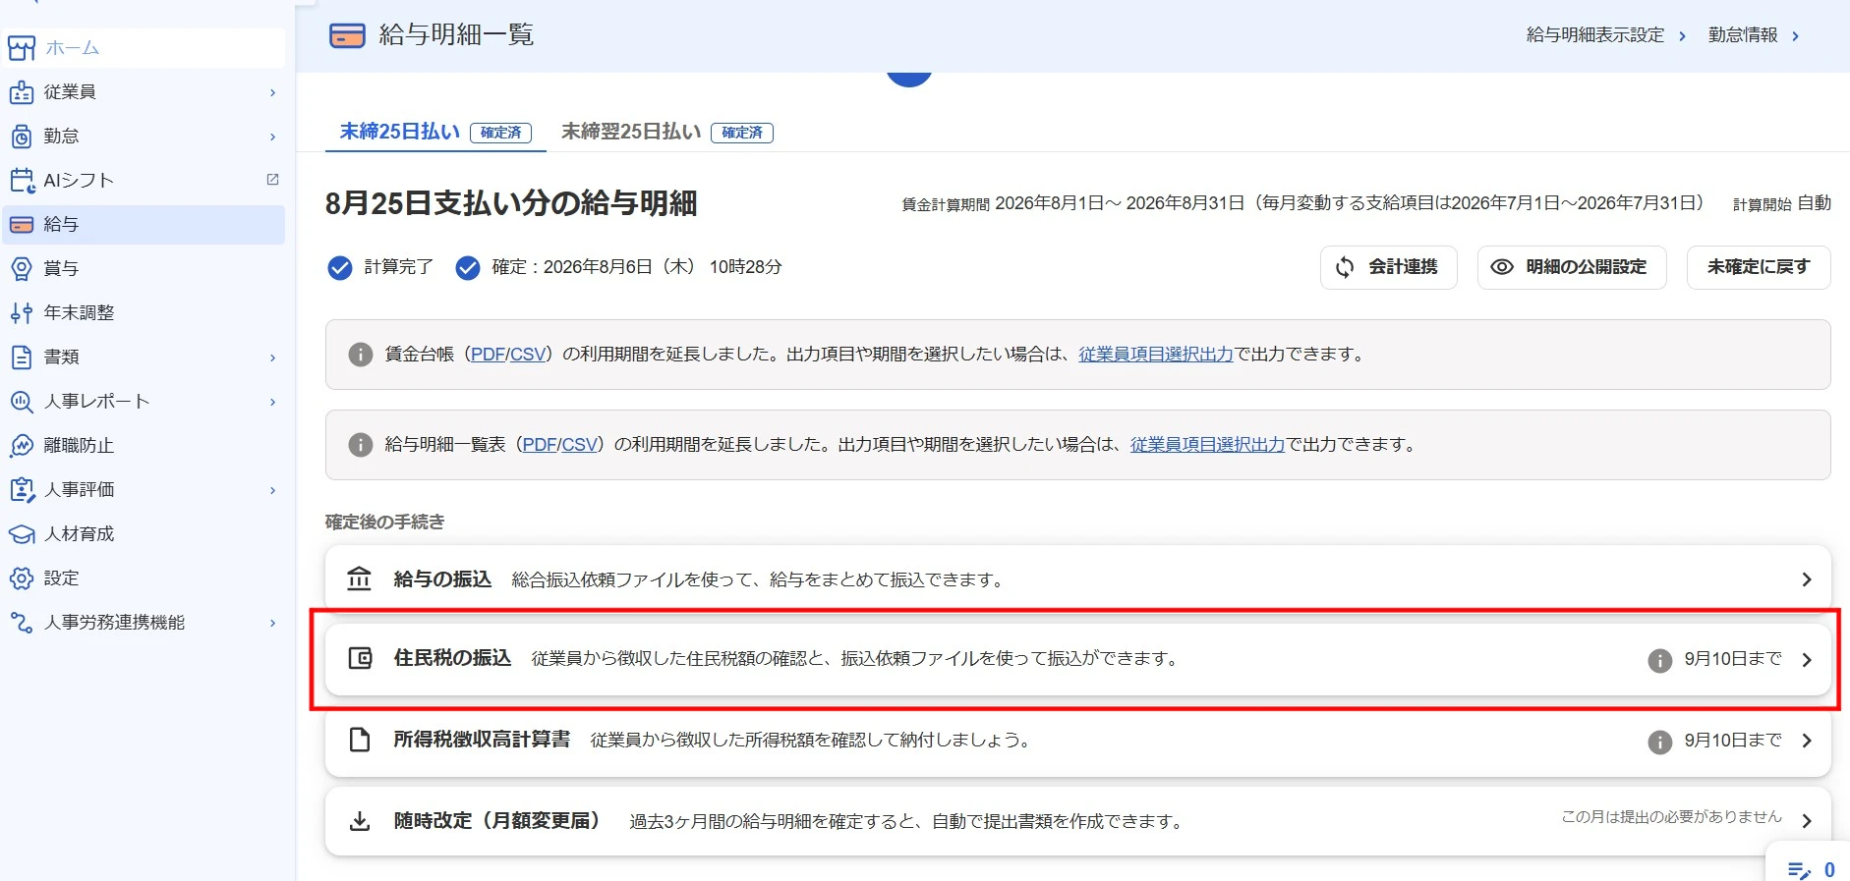
Task: Expand the 人事レポート submenu chevron
Action: click(273, 402)
